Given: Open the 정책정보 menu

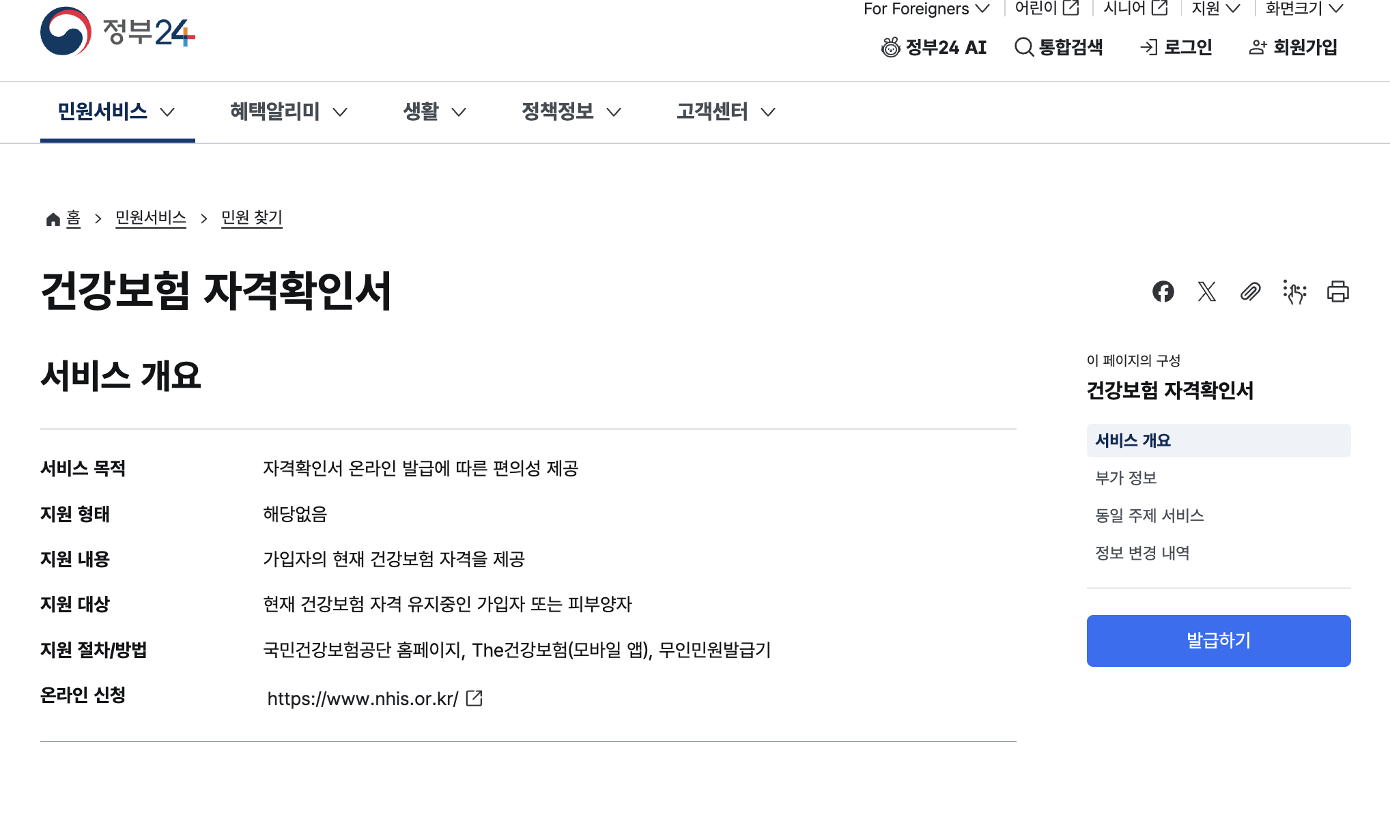Looking at the screenshot, I should click(x=571, y=111).
